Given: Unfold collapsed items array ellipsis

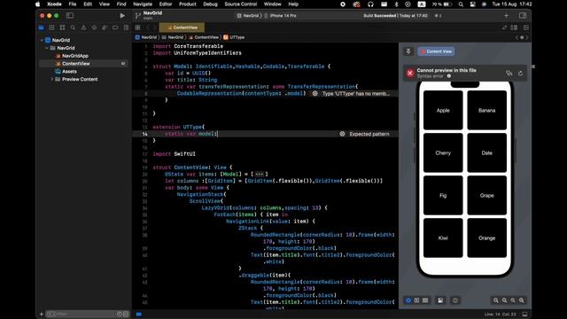Looking at the screenshot, I should pos(260,175).
